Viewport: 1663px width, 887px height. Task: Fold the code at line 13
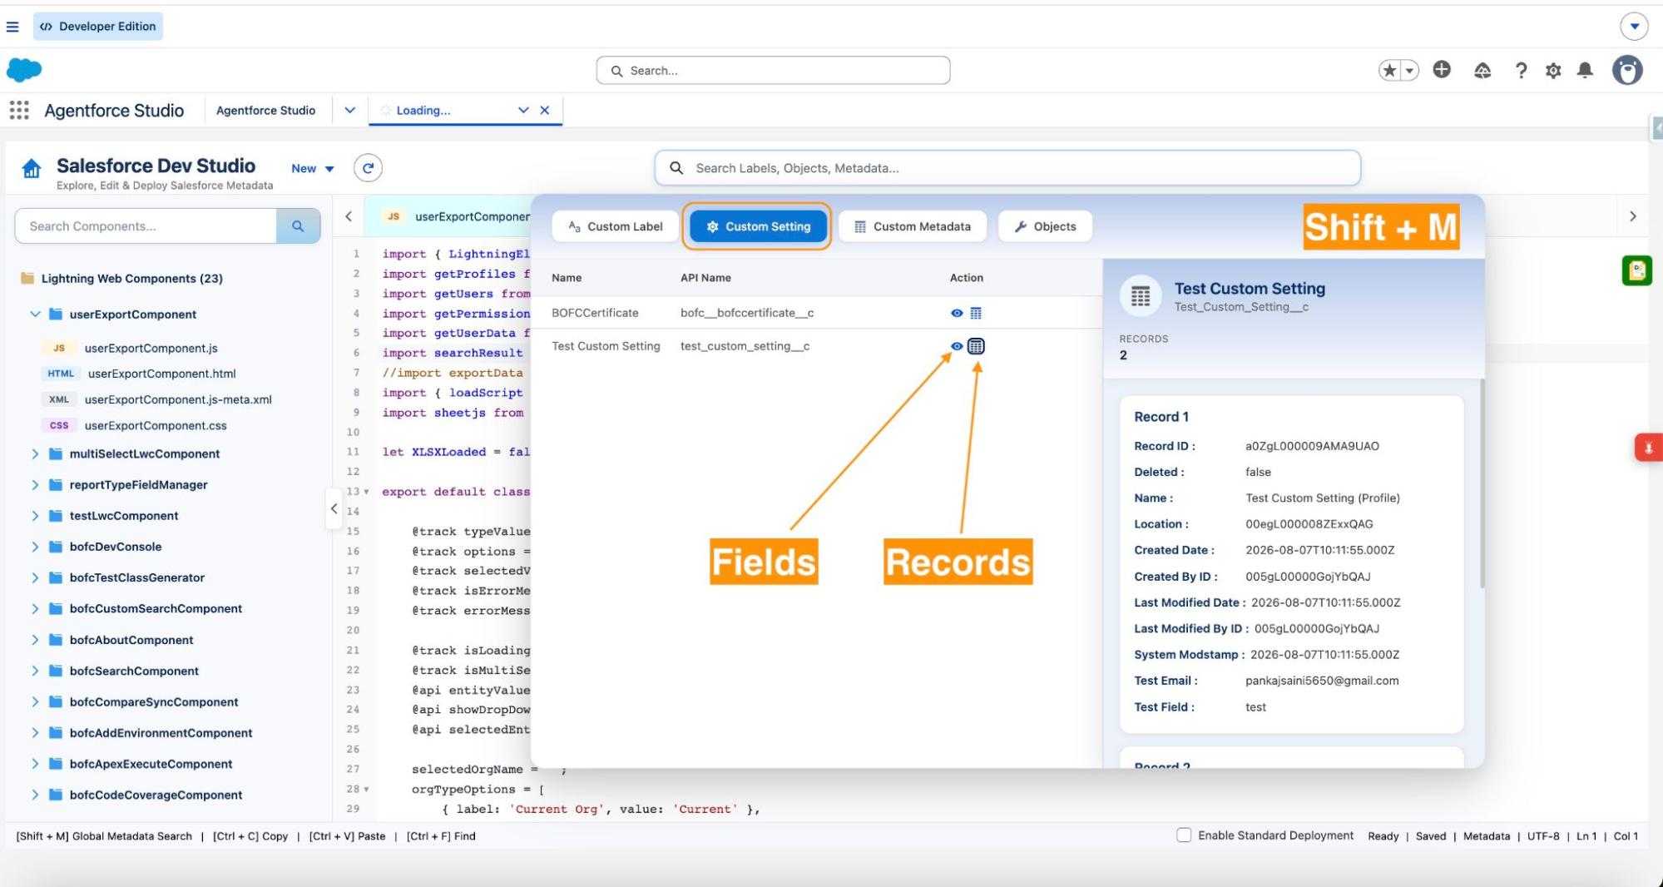(x=366, y=492)
